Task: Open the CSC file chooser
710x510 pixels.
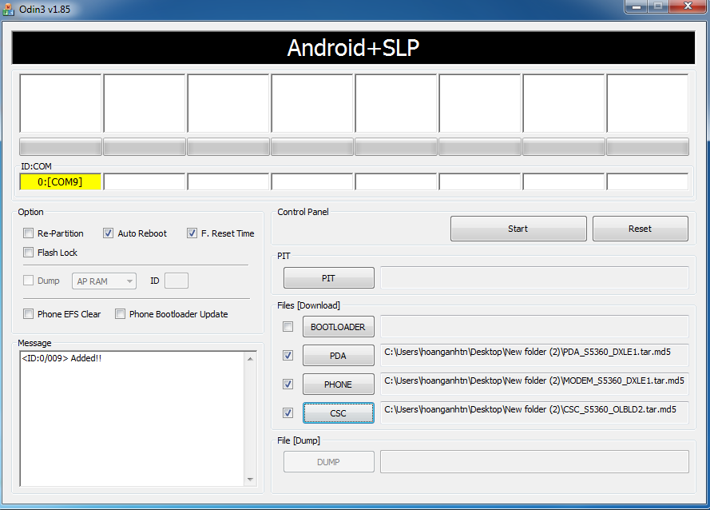Action: click(x=338, y=413)
